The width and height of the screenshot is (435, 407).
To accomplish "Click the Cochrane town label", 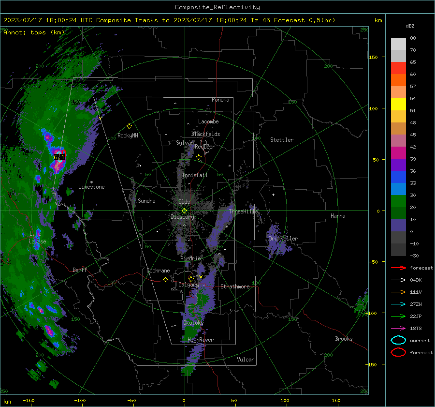I will pyautogui.click(x=158, y=271).
